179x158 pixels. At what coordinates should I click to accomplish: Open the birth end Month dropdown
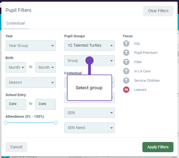(45, 67)
